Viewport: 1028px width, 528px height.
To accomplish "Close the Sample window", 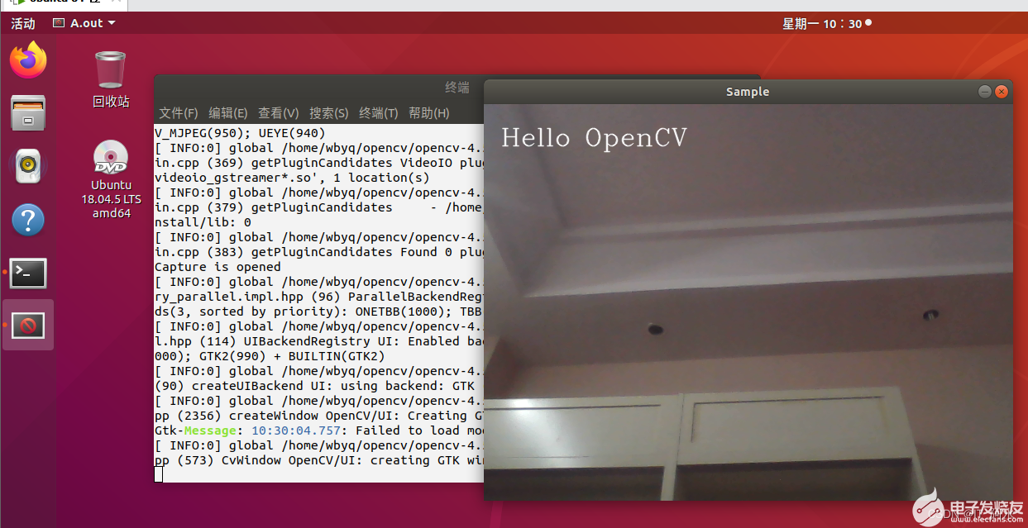I will (1002, 92).
